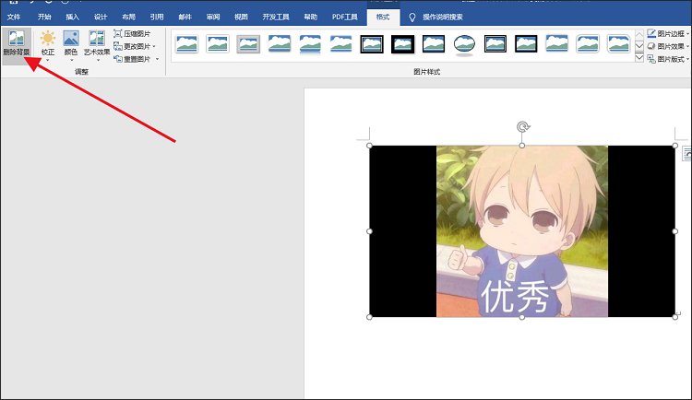Apply the beveled matte white picture style (second)
This screenshot has width=692, height=400.
(218, 44)
